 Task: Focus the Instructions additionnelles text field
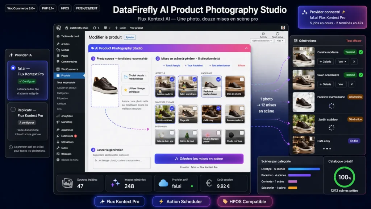122,163
